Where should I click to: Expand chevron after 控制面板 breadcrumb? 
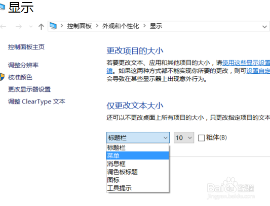(x=97, y=26)
